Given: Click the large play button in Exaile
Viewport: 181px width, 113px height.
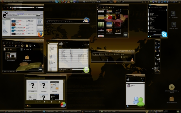Looking at the screenshot, I should click(61, 44).
